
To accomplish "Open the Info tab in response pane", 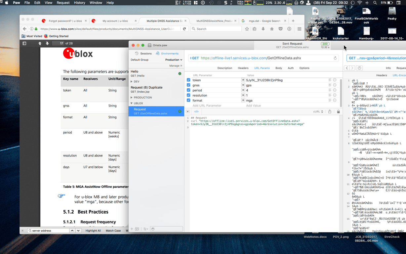I will coord(388,68).
